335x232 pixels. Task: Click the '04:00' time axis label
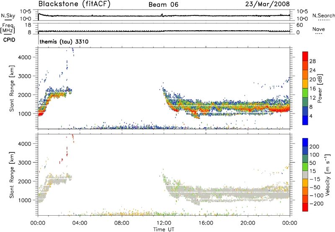pos(80,223)
